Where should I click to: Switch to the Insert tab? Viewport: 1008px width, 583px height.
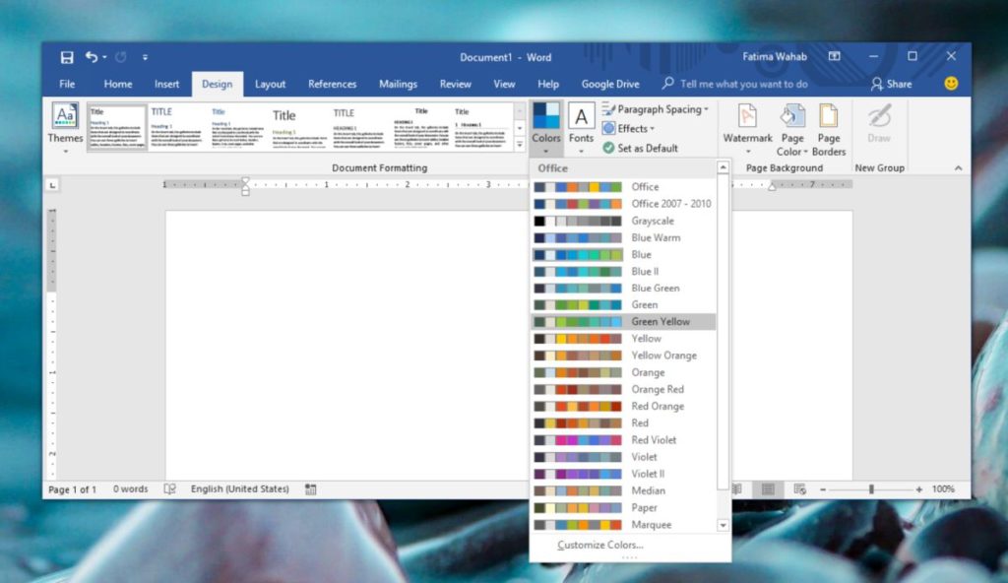(x=166, y=84)
